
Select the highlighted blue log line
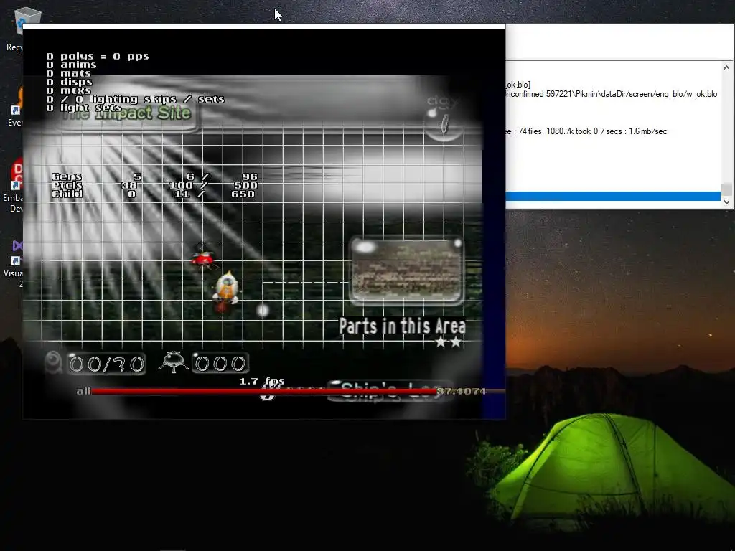[x=613, y=197]
